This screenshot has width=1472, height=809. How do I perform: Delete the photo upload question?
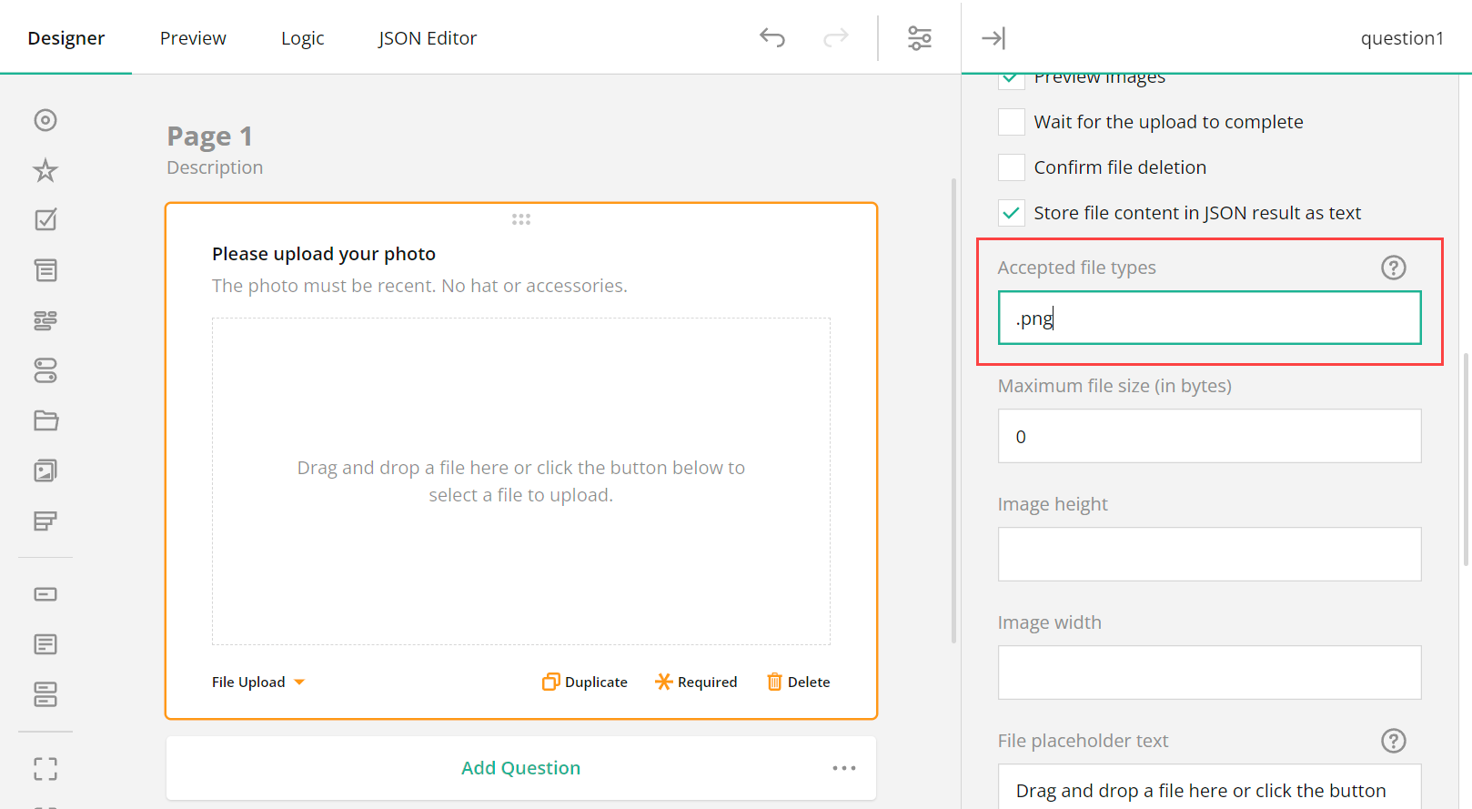click(x=799, y=682)
